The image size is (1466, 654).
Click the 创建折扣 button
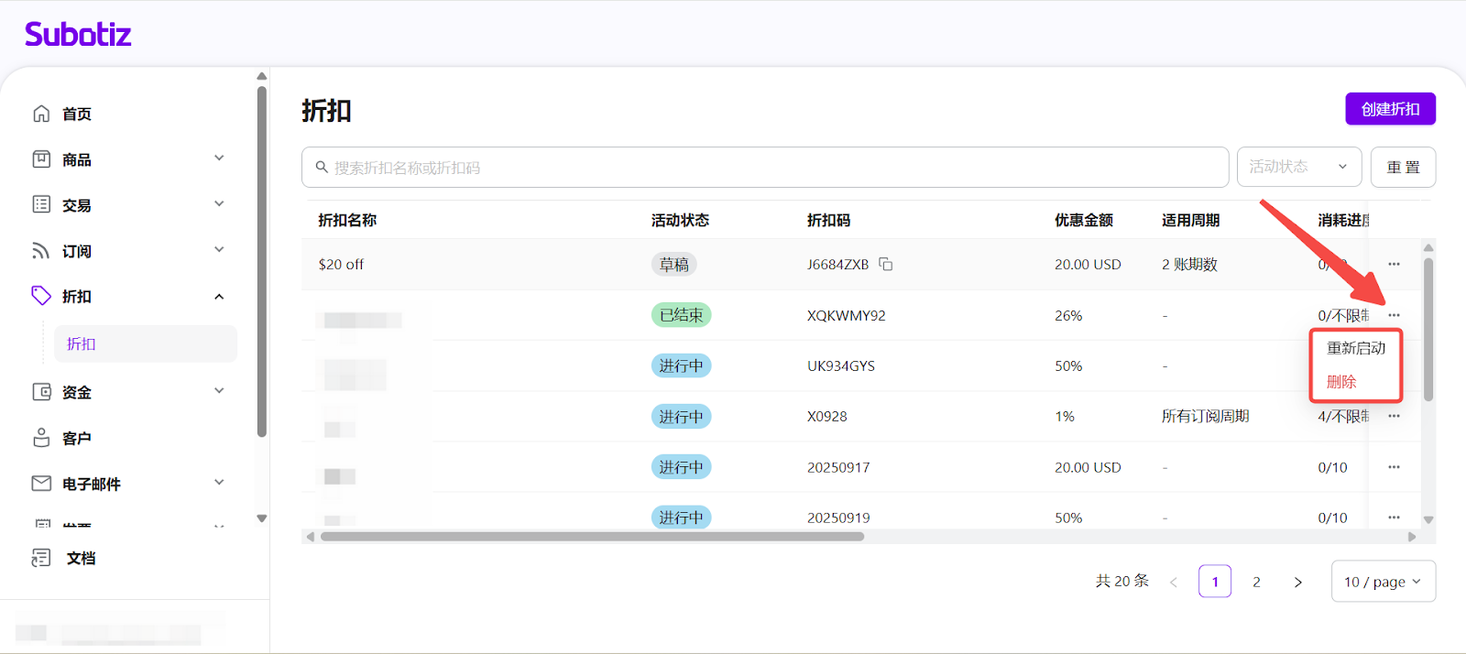[x=1390, y=109]
